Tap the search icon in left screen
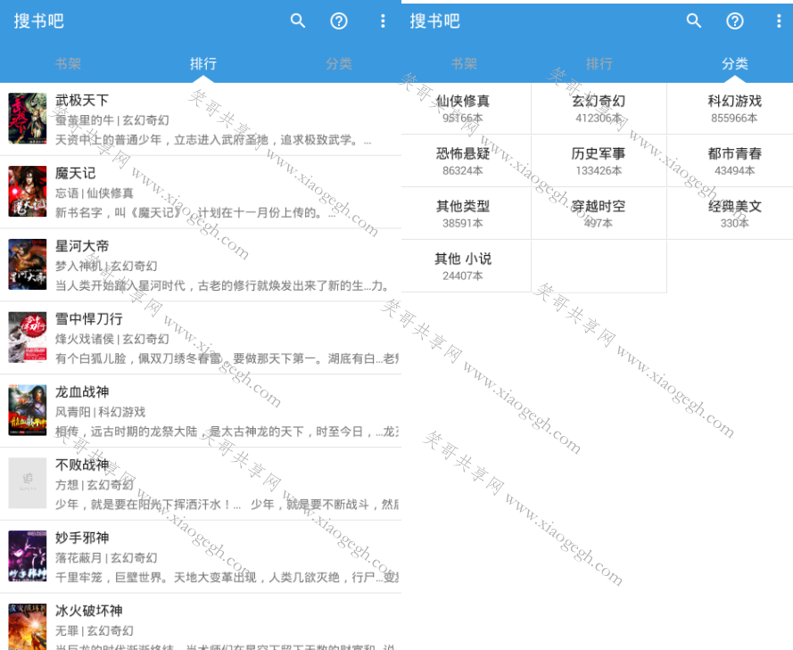Screen dimensions: 793x650 pos(298,21)
